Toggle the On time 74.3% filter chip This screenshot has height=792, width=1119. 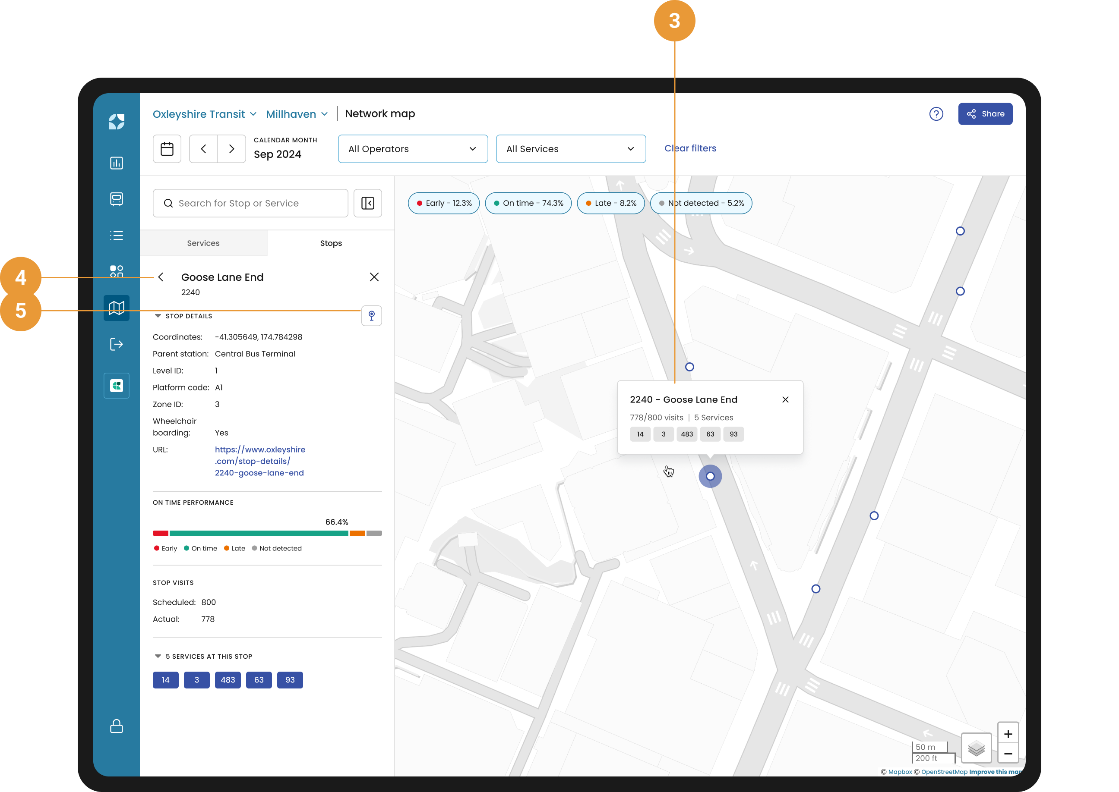[x=528, y=203]
